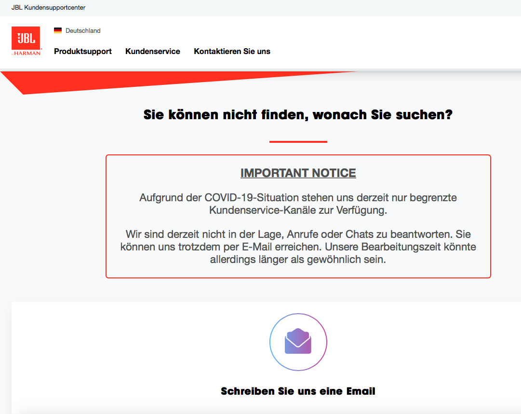Click the German flag icon

[x=58, y=30]
